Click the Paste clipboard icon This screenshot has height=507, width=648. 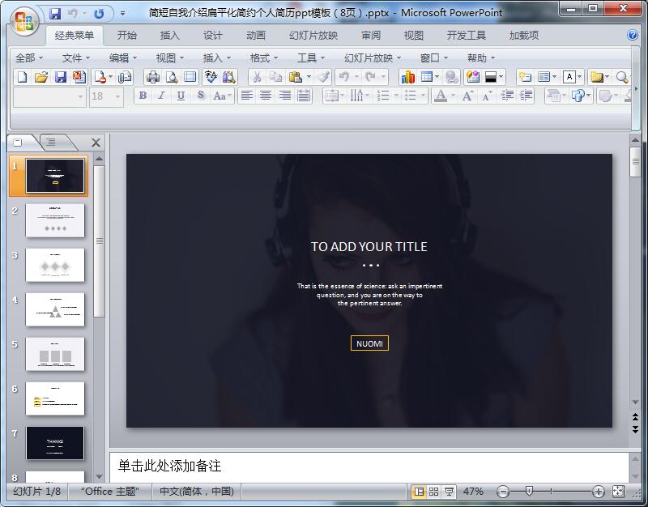(x=296, y=77)
